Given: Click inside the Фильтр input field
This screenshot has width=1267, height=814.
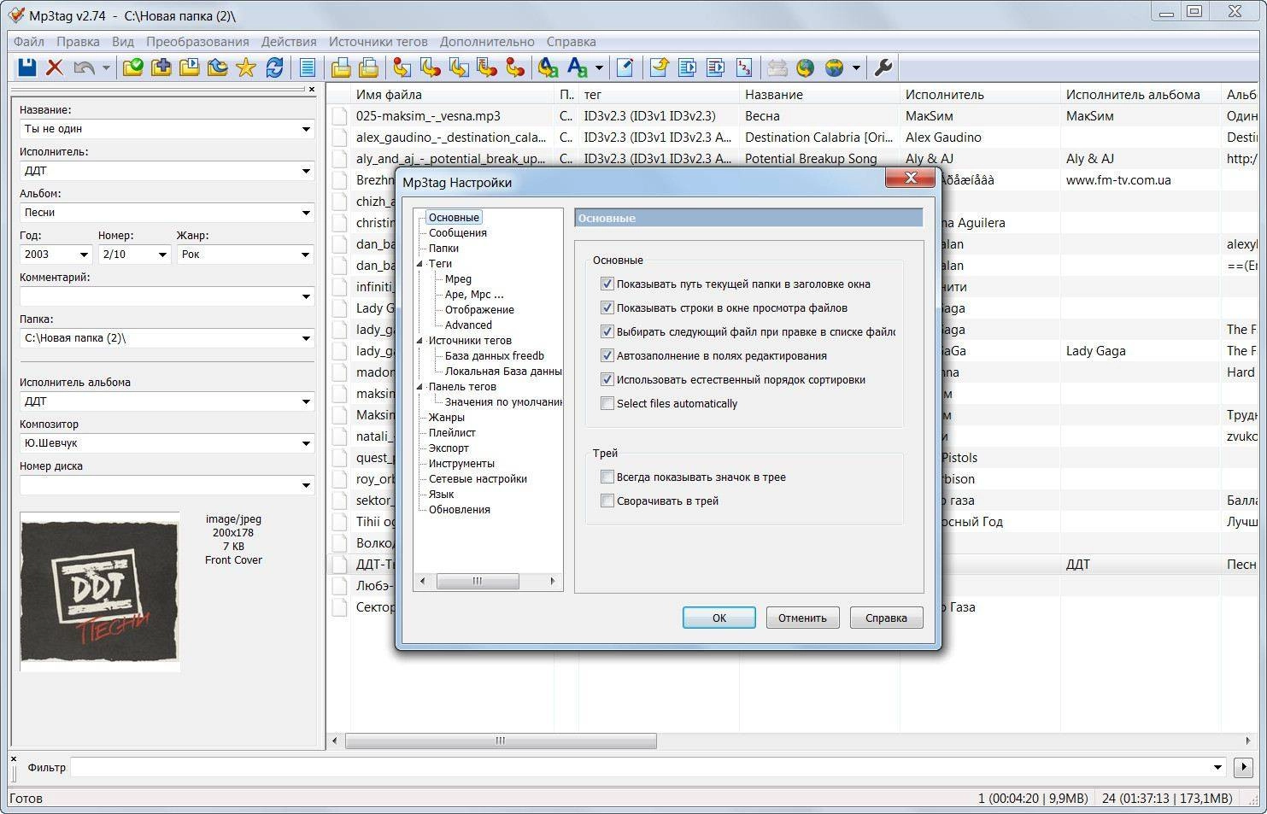Looking at the screenshot, I should [641, 767].
